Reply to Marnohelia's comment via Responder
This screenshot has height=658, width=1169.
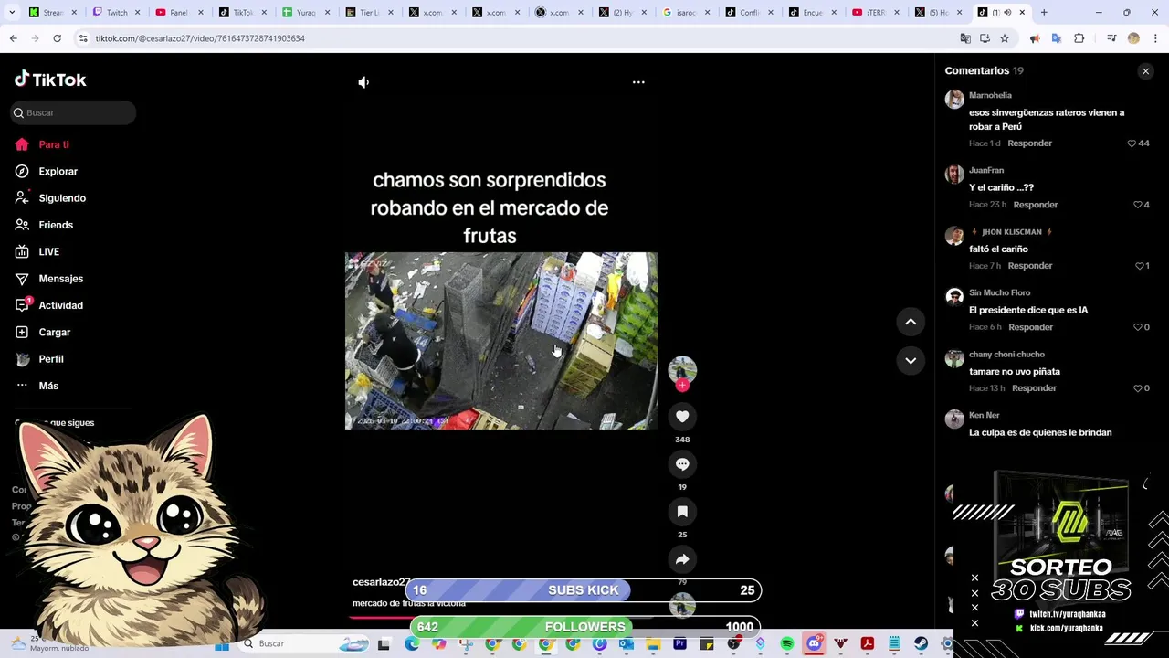(x=1029, y=143)
